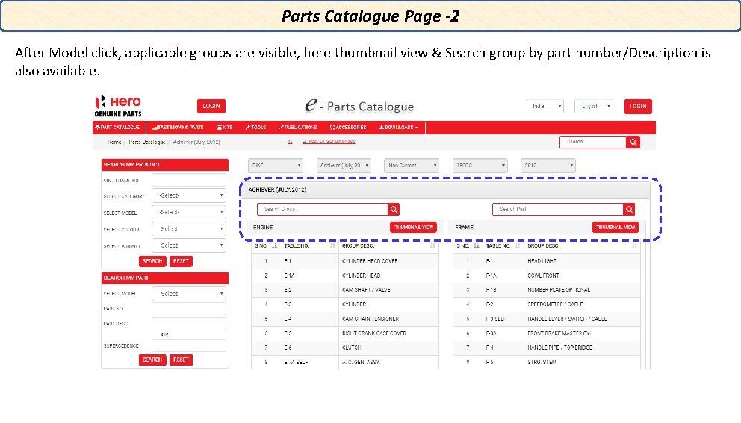The height and width of the screenshot is (423, 741).
Task: Open the Achiever (July 20 model dropdown
Action: (344, 166)
